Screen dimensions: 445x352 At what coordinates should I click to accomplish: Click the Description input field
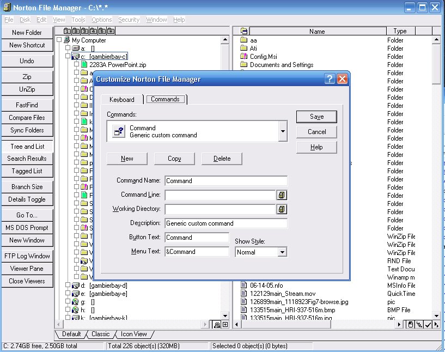[226, 223]
